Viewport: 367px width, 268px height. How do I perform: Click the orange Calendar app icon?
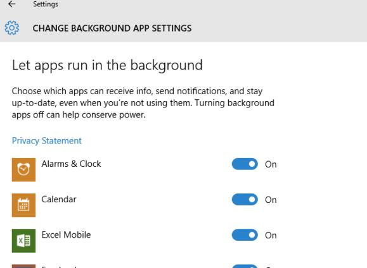[x=23, y=205]
